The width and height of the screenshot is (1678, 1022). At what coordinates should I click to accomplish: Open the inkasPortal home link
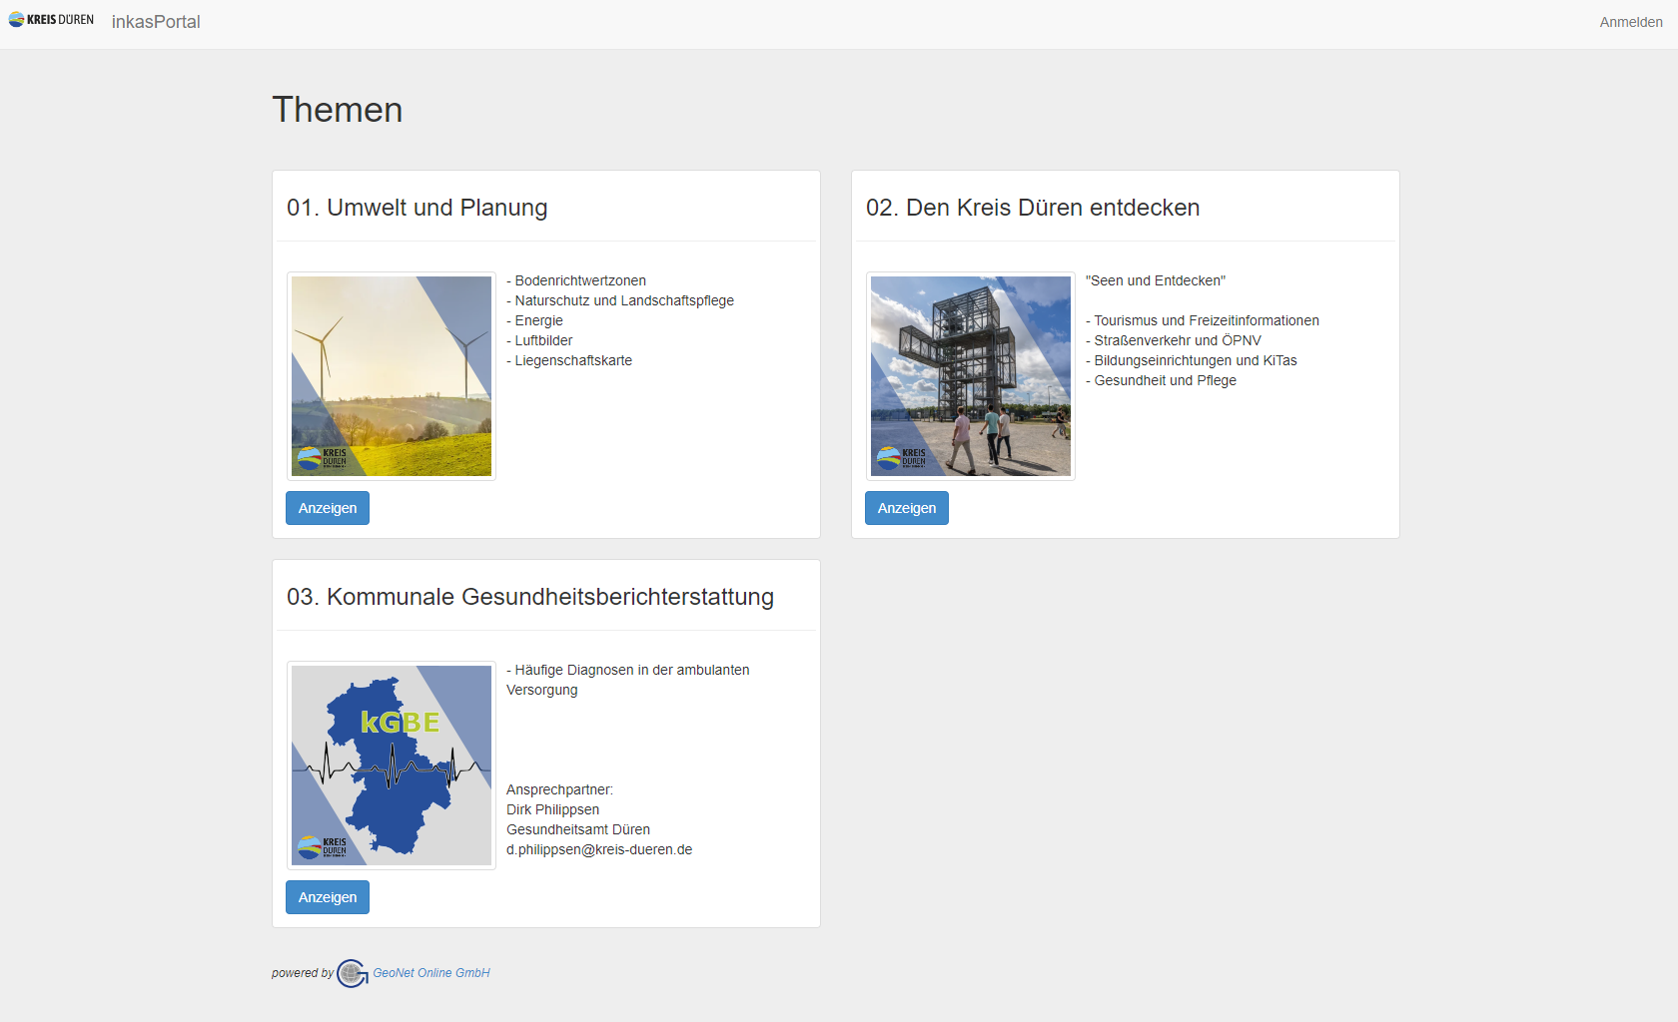[x=156, y=22]
